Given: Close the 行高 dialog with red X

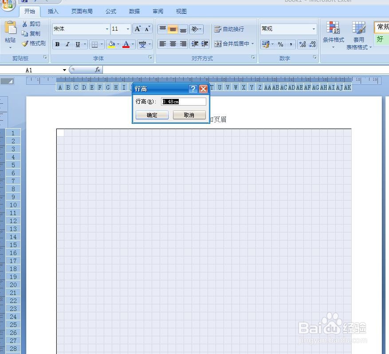Looking at the screenshot, I should coord(204,89).
